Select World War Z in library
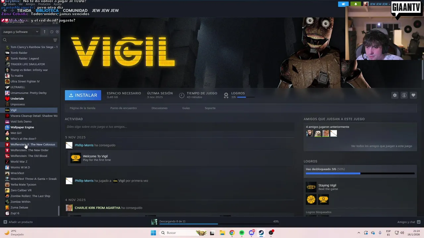The image size is (424, 238). point(19,162)
